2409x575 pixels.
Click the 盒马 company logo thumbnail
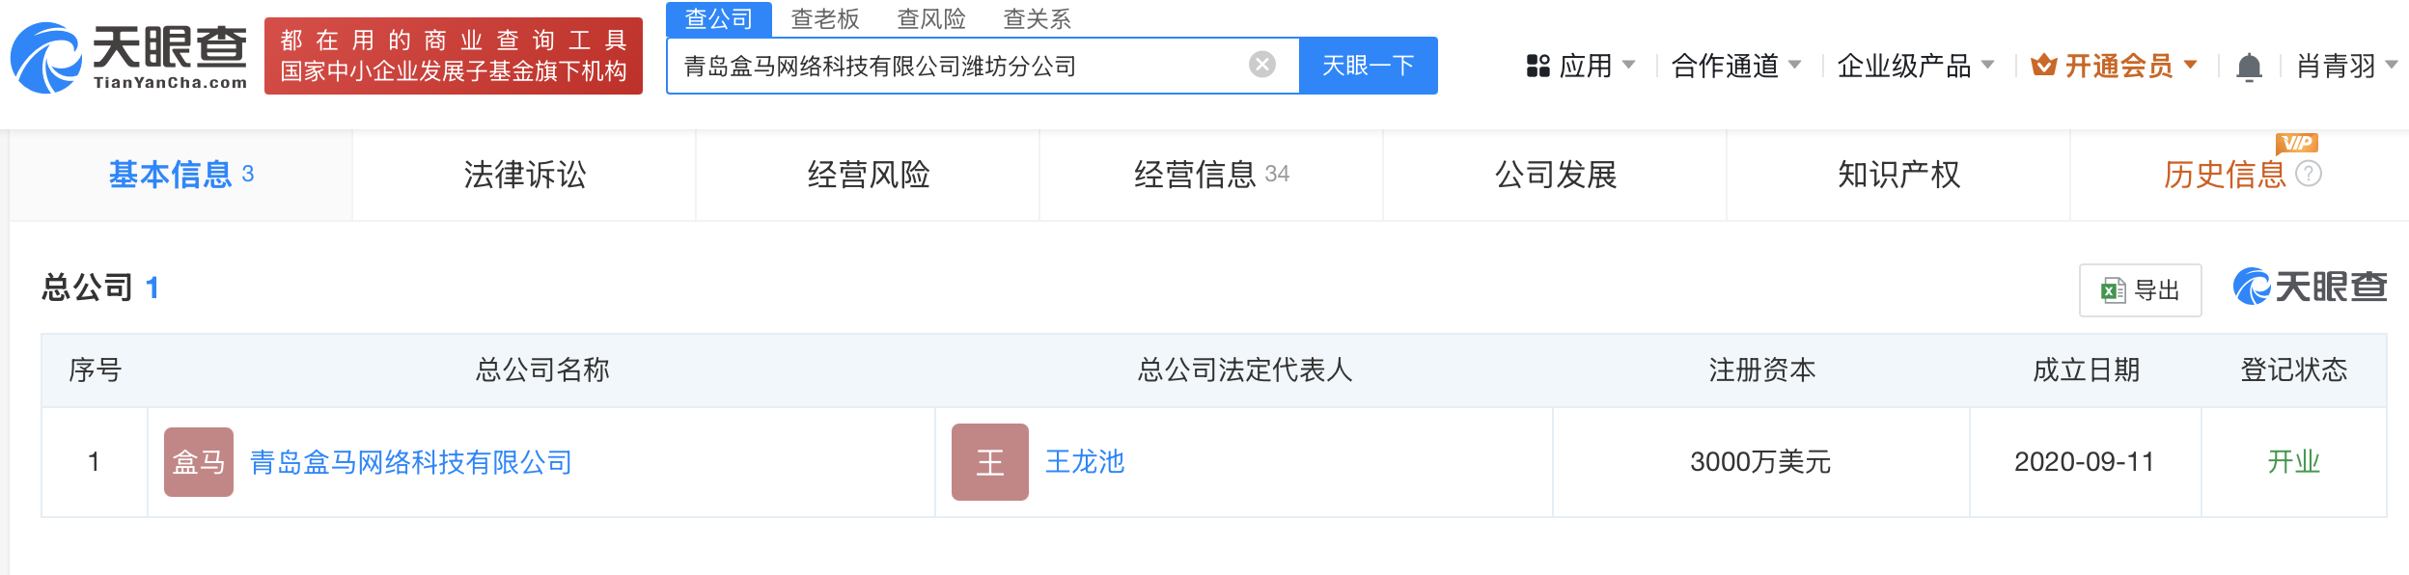(x=199, y=462)
